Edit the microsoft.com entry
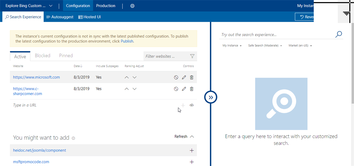 click(184, 77)
